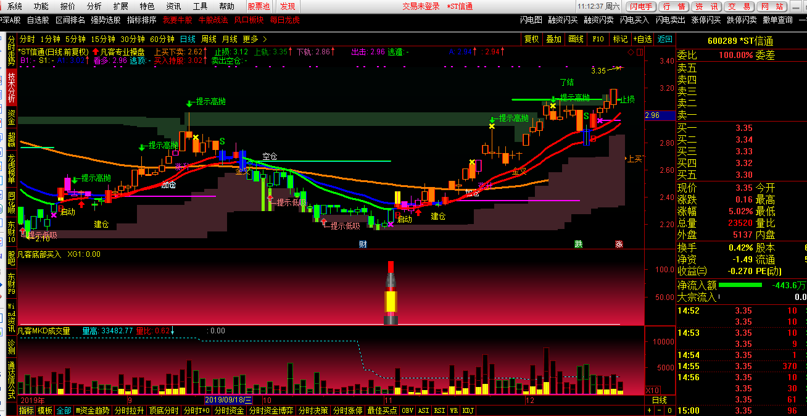807x416 pixels.
Task: Select the KDJ indicator tab
Action: (x=468, y=410)
